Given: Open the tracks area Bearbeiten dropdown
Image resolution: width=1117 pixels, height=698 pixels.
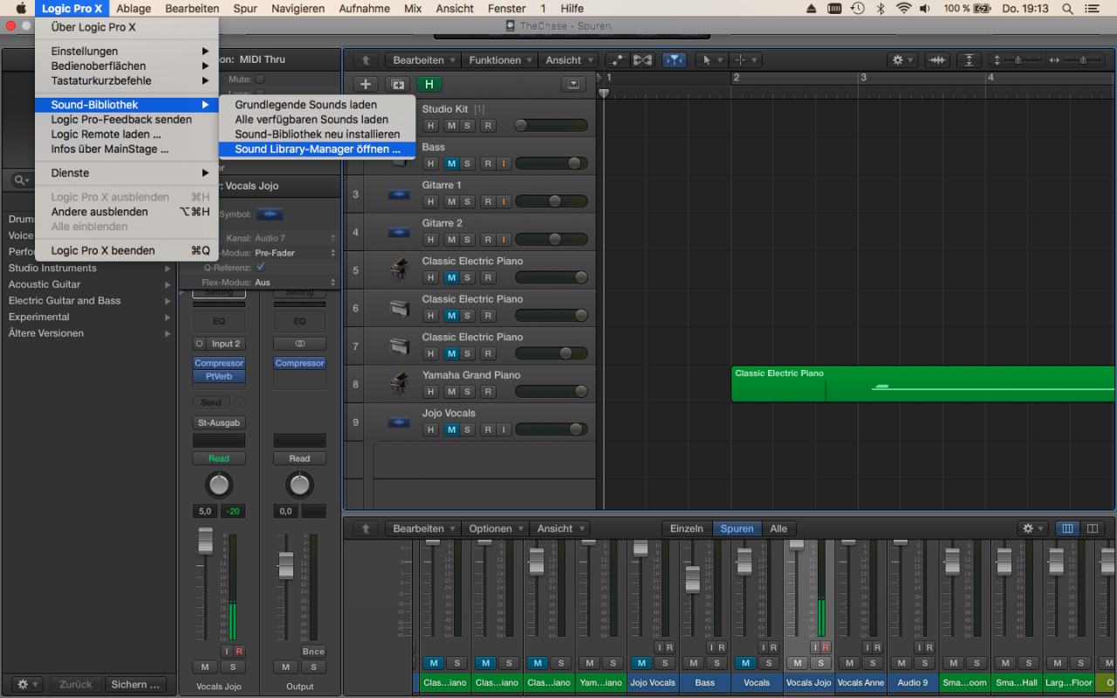Looking at the screenshot, I should coord(425,60).
